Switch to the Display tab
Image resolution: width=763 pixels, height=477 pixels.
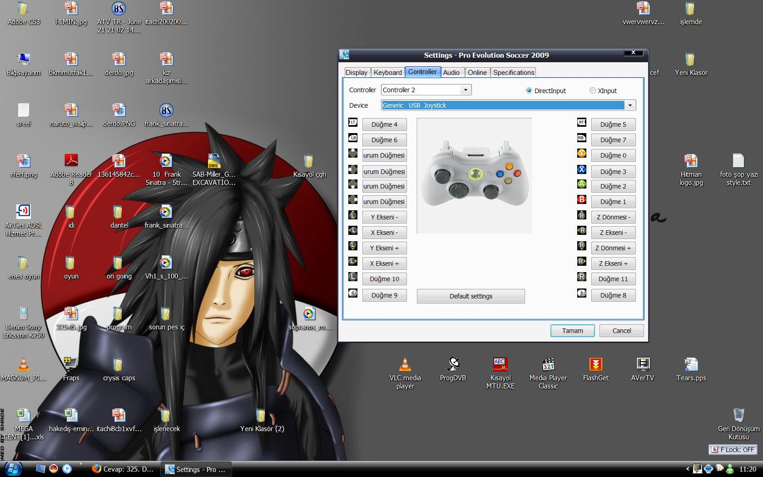[x=357, y=72]
